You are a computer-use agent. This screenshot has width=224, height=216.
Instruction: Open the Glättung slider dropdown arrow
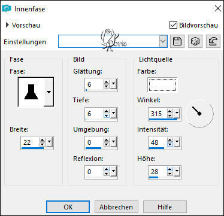point(113,84)
